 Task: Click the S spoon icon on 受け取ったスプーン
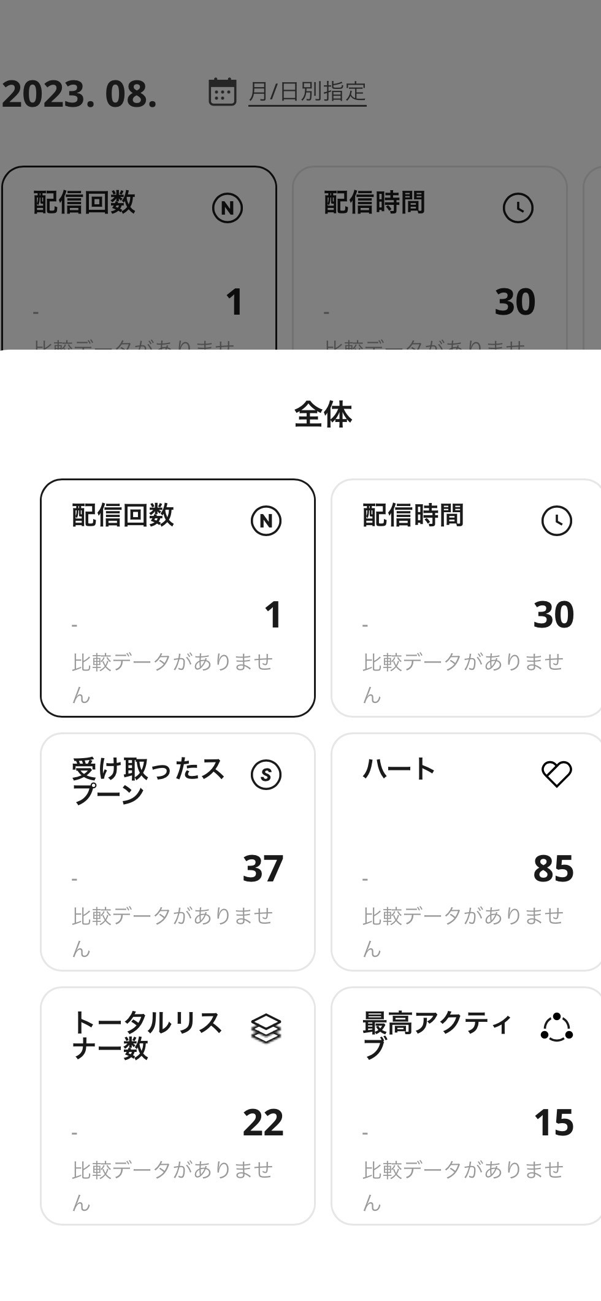point(266,775)
